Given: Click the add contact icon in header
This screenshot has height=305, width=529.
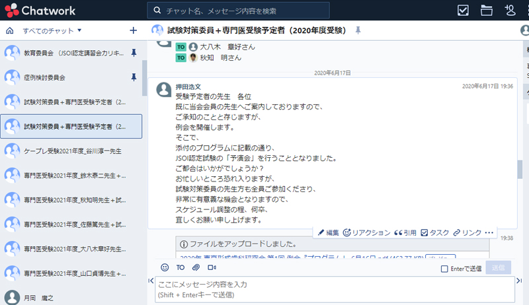Looking at the screenshot, I should (x=509, y=11).
